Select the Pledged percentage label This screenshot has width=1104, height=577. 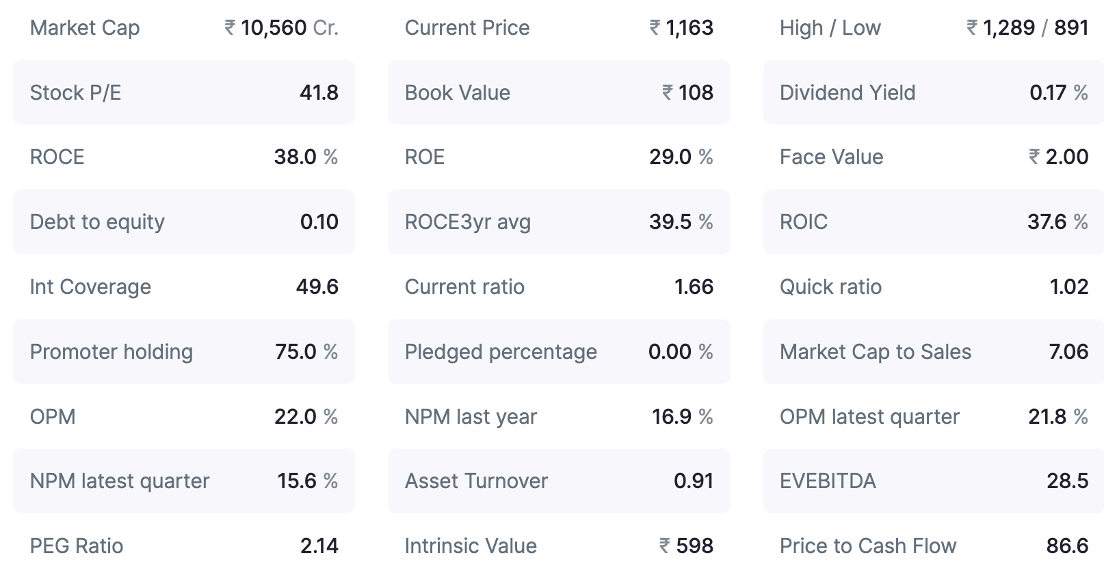[501, 352]
